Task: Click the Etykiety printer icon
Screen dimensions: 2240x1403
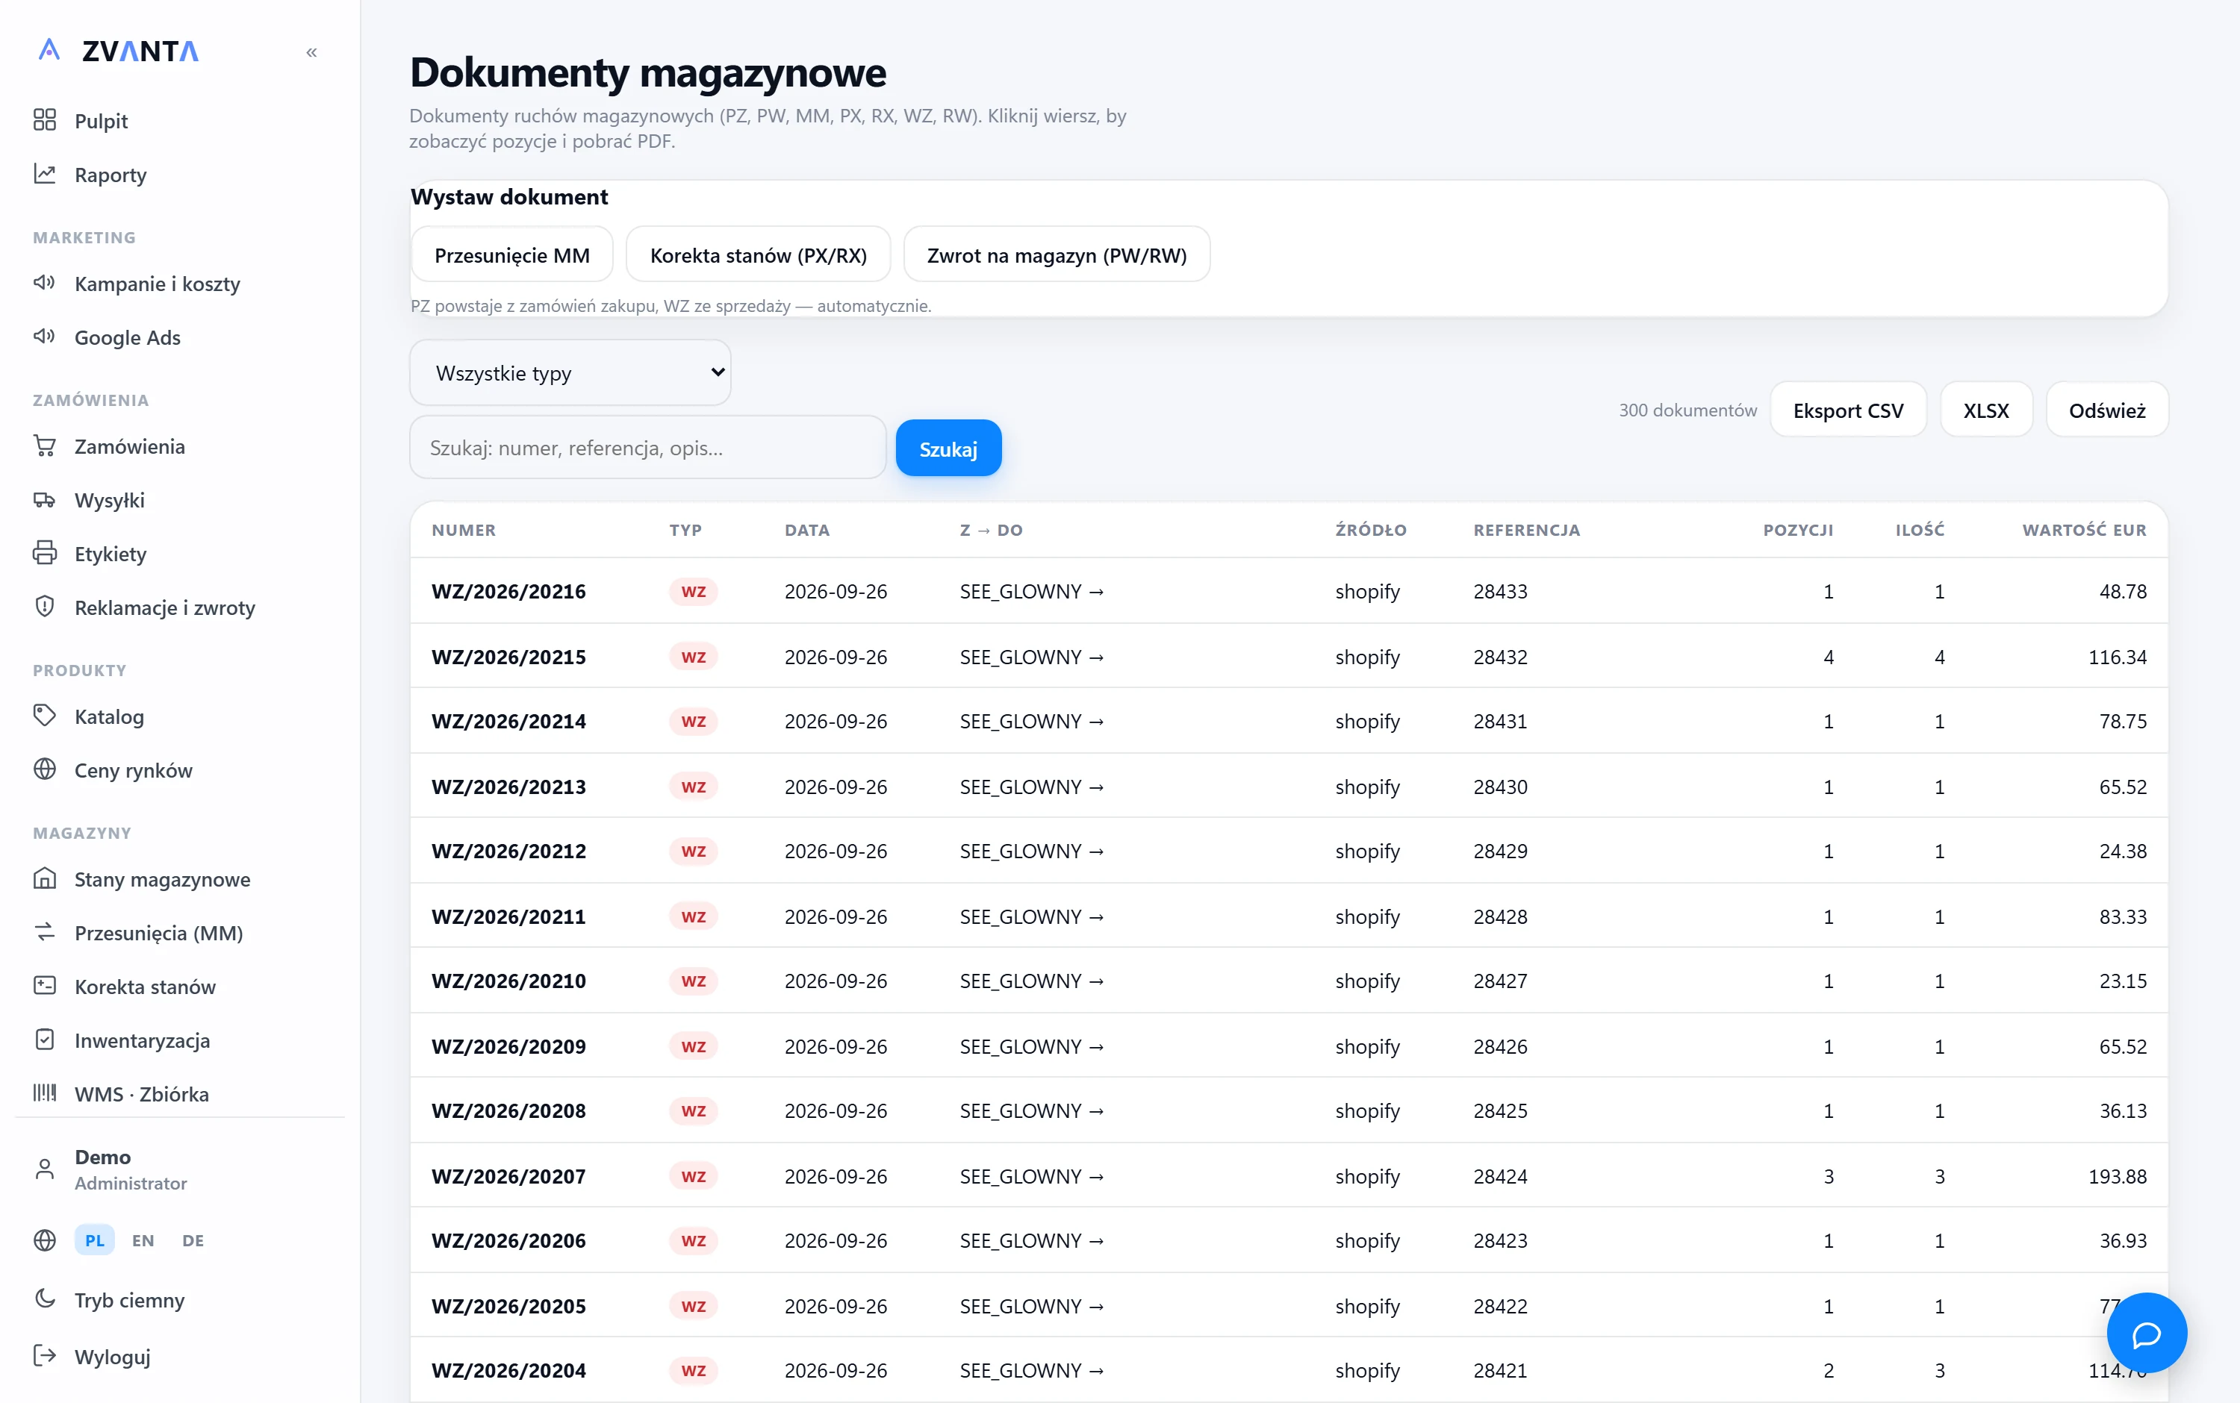Action: point(45,554)
